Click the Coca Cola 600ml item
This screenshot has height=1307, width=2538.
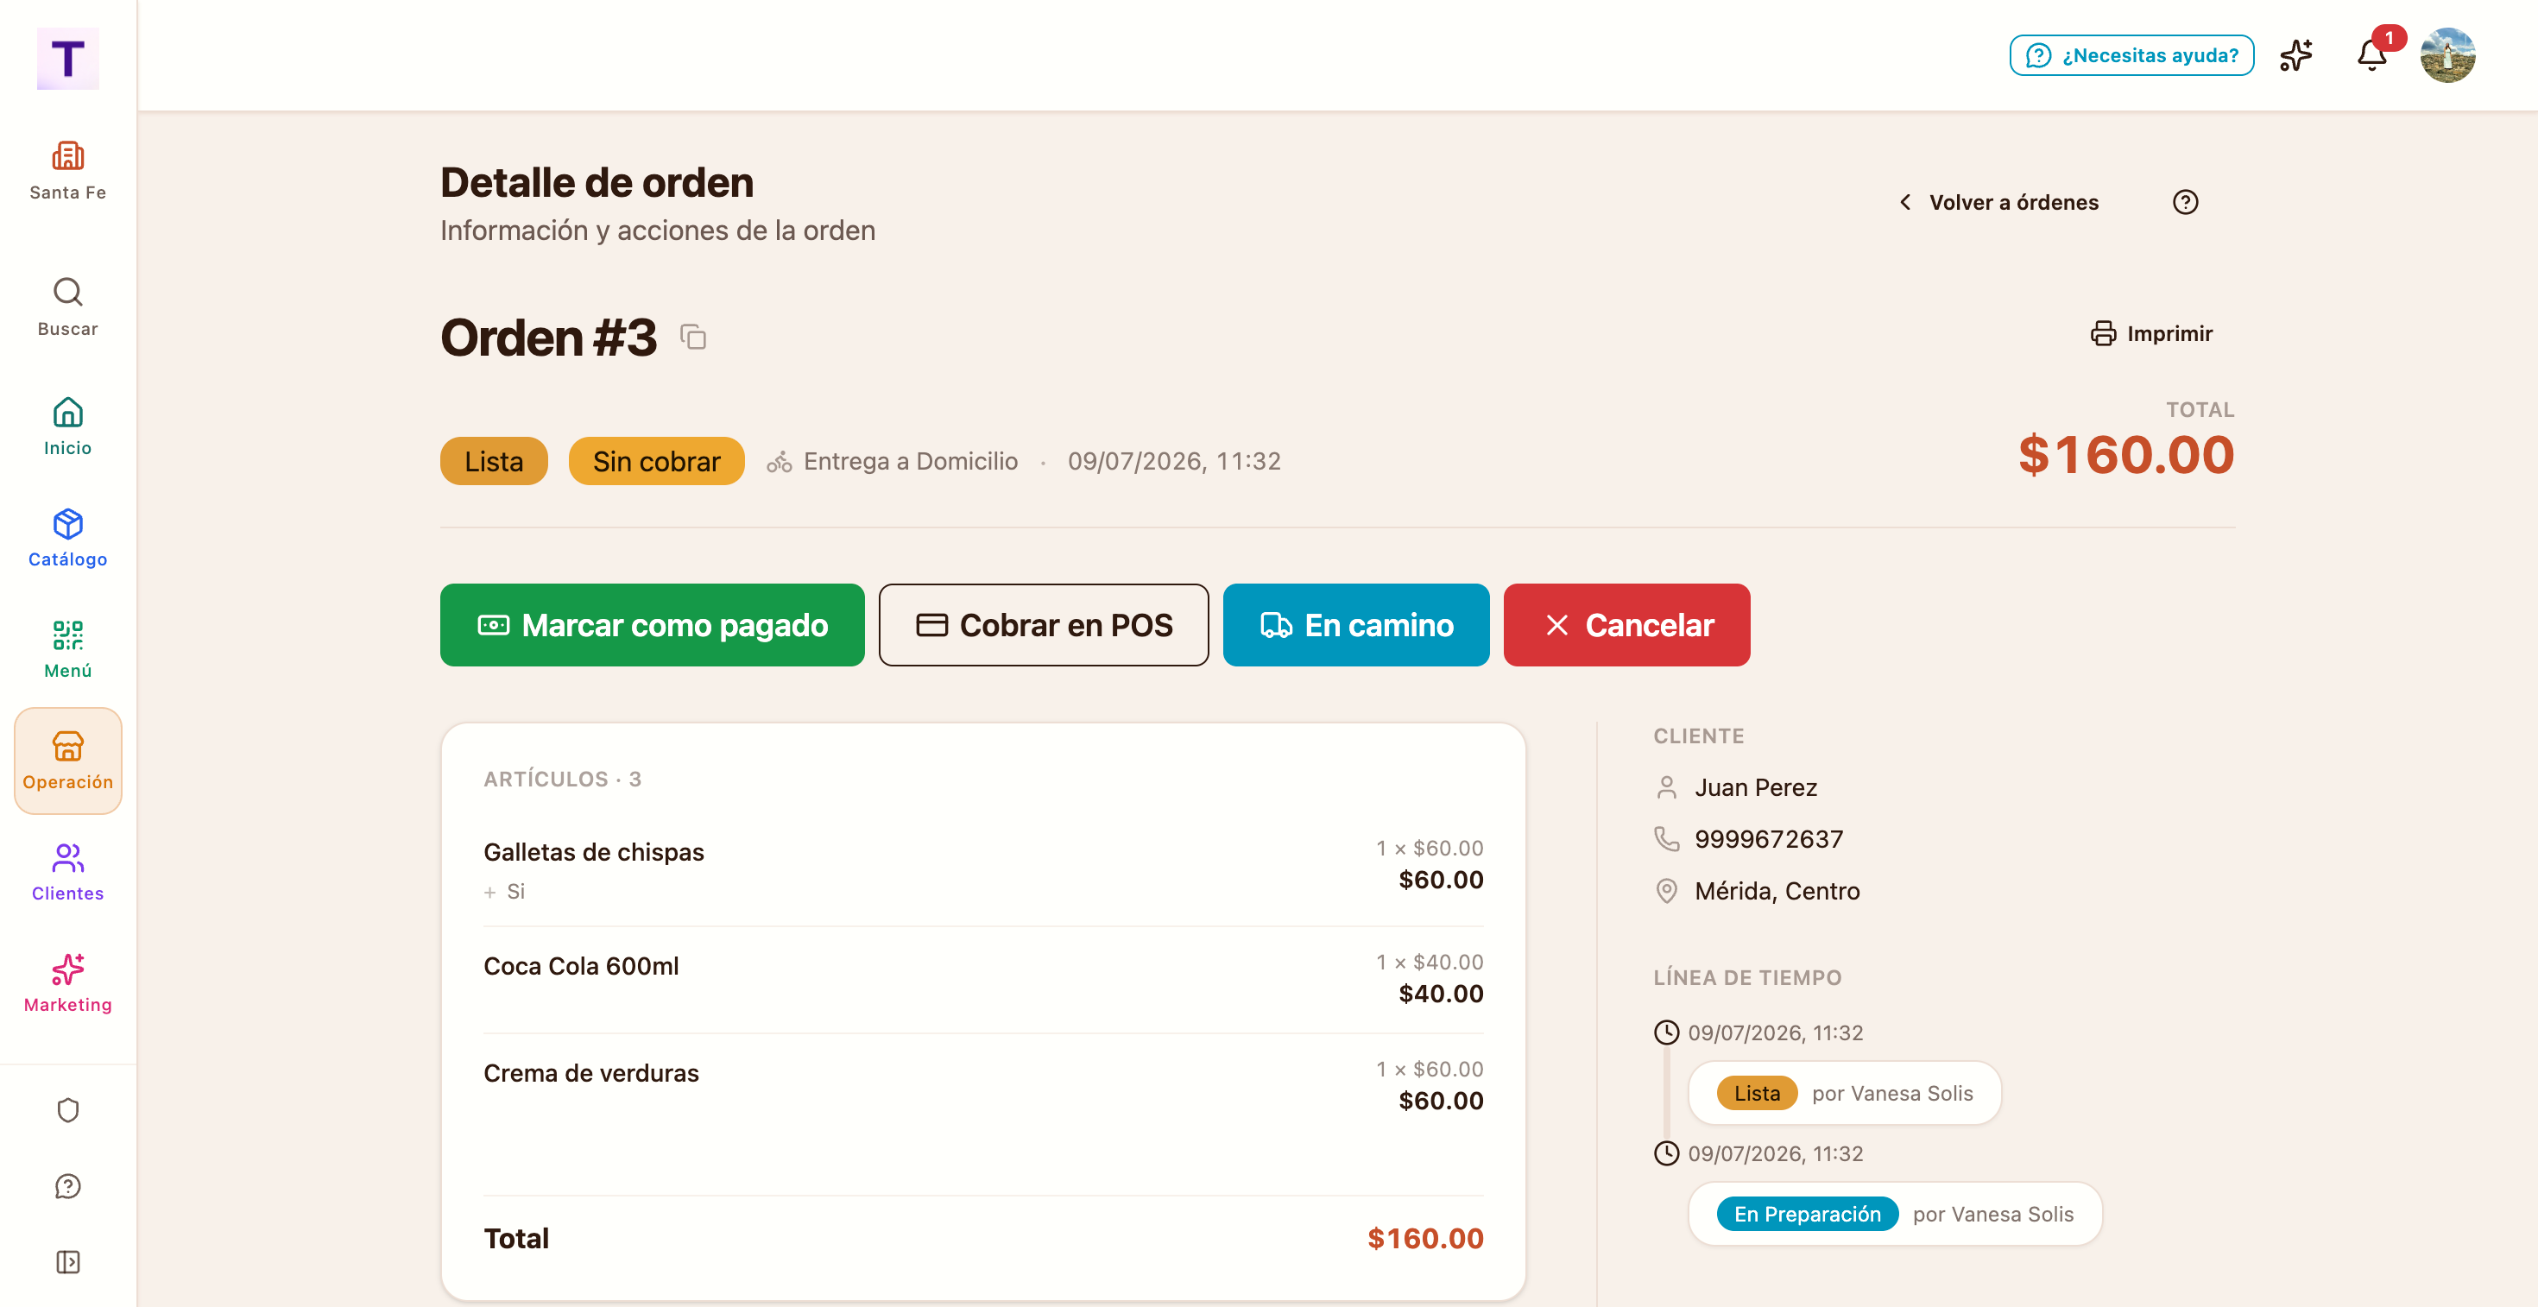(581, 966)
